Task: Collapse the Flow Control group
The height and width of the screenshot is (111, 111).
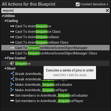Action: (x=5, y=58)
